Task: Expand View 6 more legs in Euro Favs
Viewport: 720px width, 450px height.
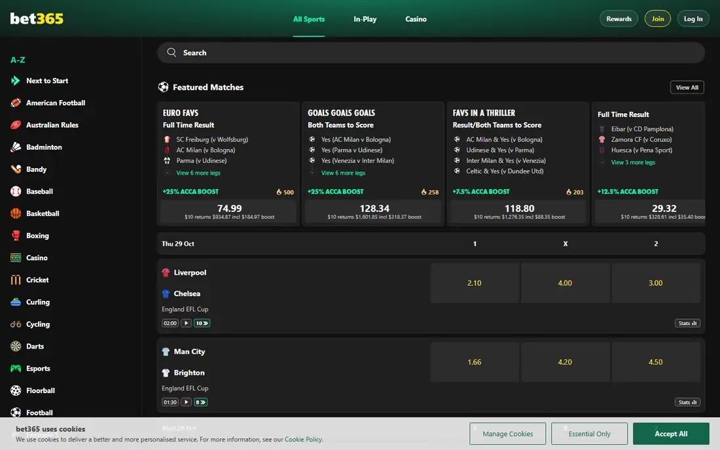Action: (x=198, y=173)
